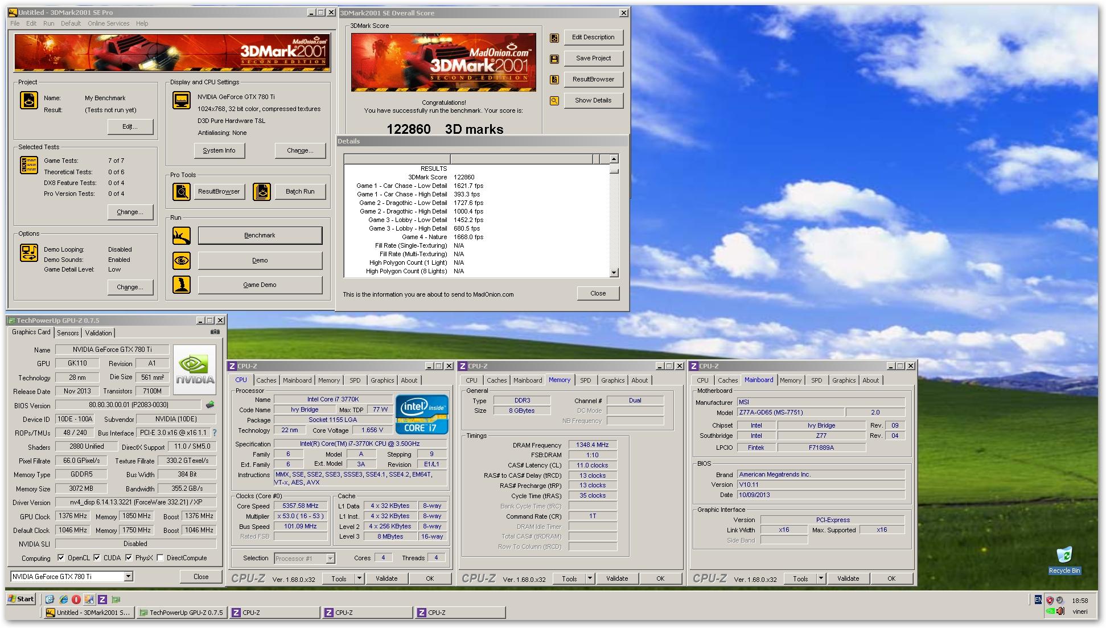Viewport: 1106px width, 628px height.
Task: Click the Specification field in CPU-Z
Action: click(x=359, y=444)
